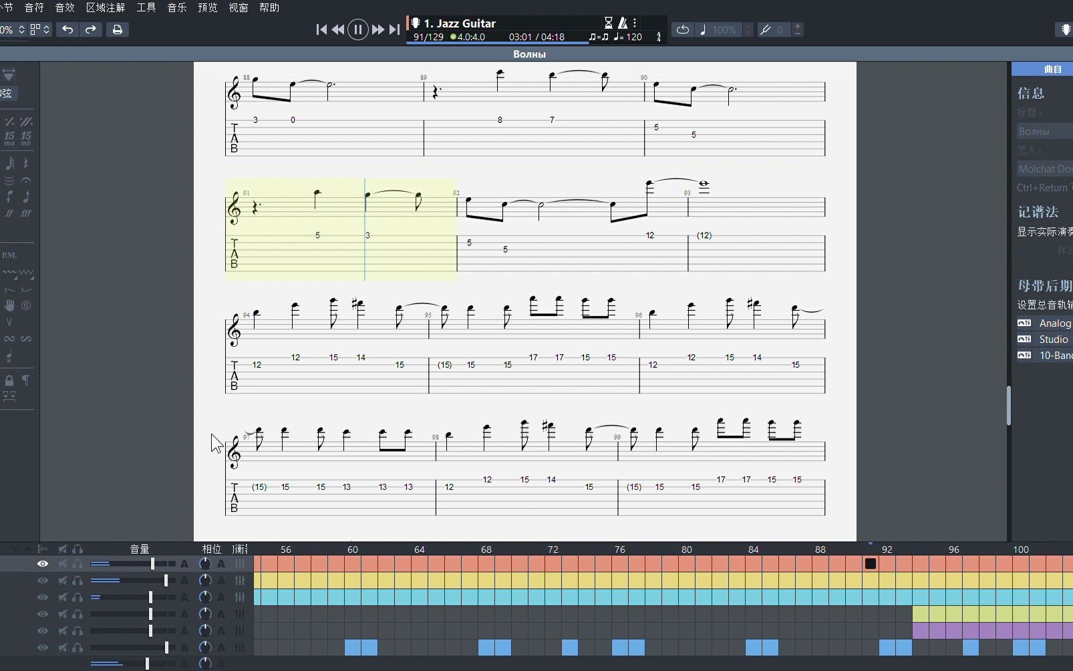Open the 音符 (Note) menu
Viewport: 1073px width, 671px height.
click(x=34, y=7)
